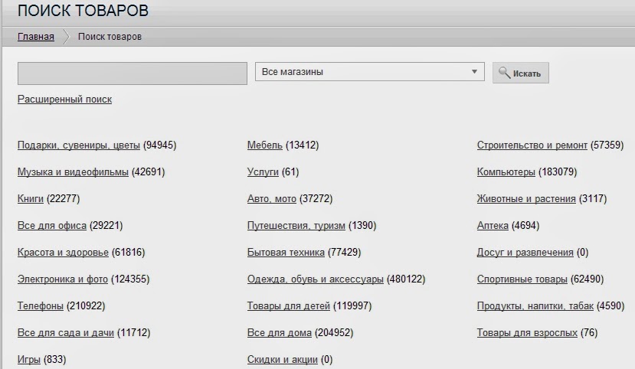Image resolution: width=635 pixels, height=369 pixels.
Task: Select Авто, мото category
Action: pos(271,199)
